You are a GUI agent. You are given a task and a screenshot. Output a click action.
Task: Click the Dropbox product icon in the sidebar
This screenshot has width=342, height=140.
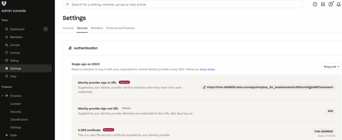[7, 96]
